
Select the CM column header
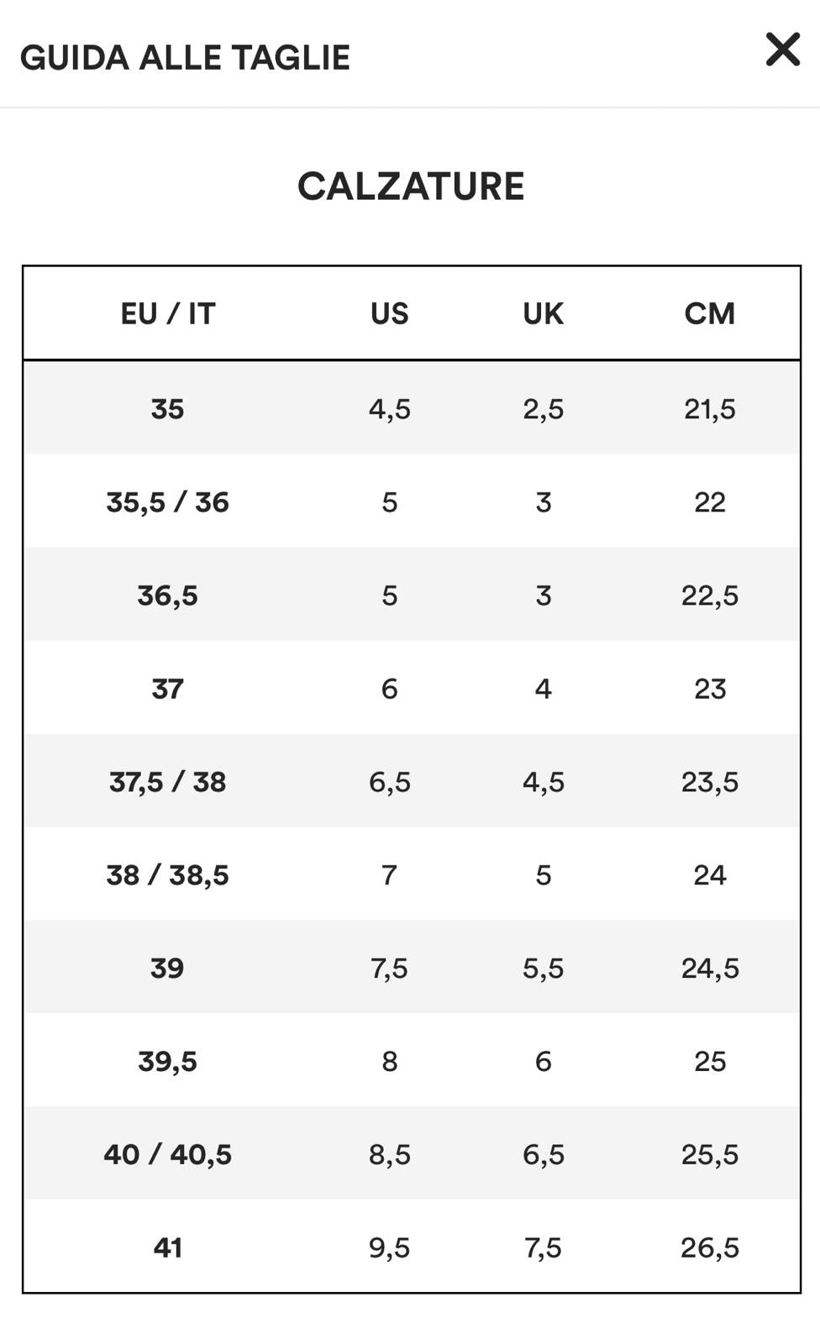pos(709,313)
